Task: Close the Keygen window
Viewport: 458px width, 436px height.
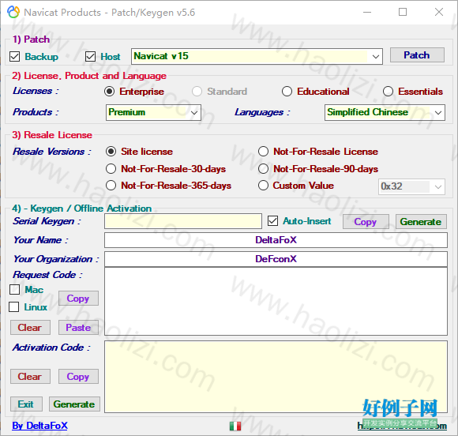Action: pyautogui.click(x=439, y=12)
